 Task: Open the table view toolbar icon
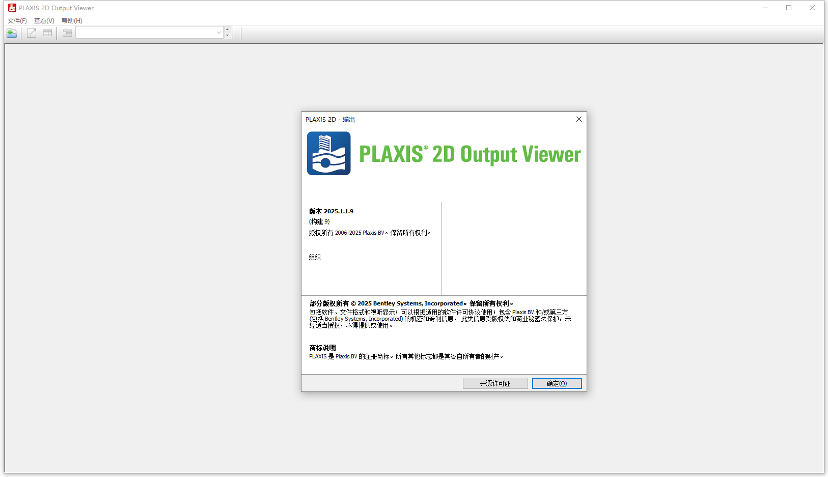47,33
